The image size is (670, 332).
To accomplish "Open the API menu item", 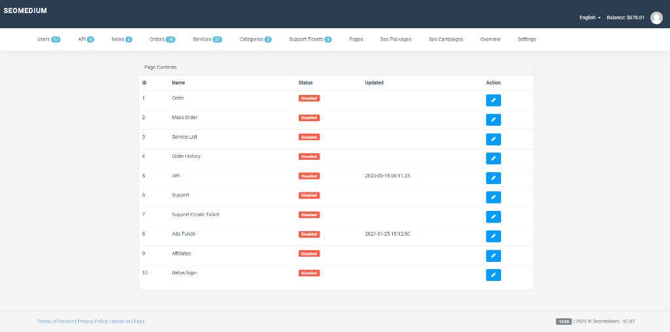I will coord(86,39).
